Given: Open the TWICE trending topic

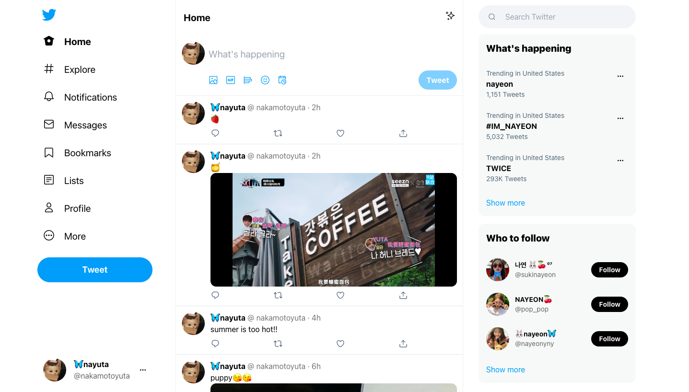Looking at the screenshot, I should (x=499, y=169).
